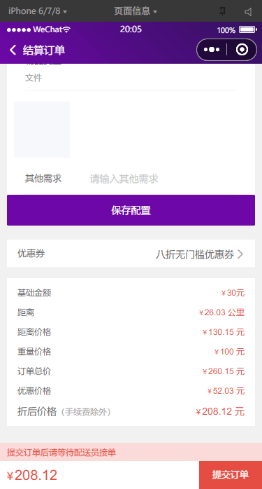This screenshot has width=262, height=489.
Task: Select the gray image placeholder thumbnail
Action: click(42, 130)
